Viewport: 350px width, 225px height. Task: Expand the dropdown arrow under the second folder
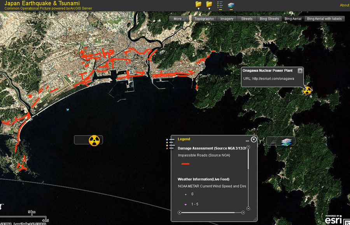[209, 9]
